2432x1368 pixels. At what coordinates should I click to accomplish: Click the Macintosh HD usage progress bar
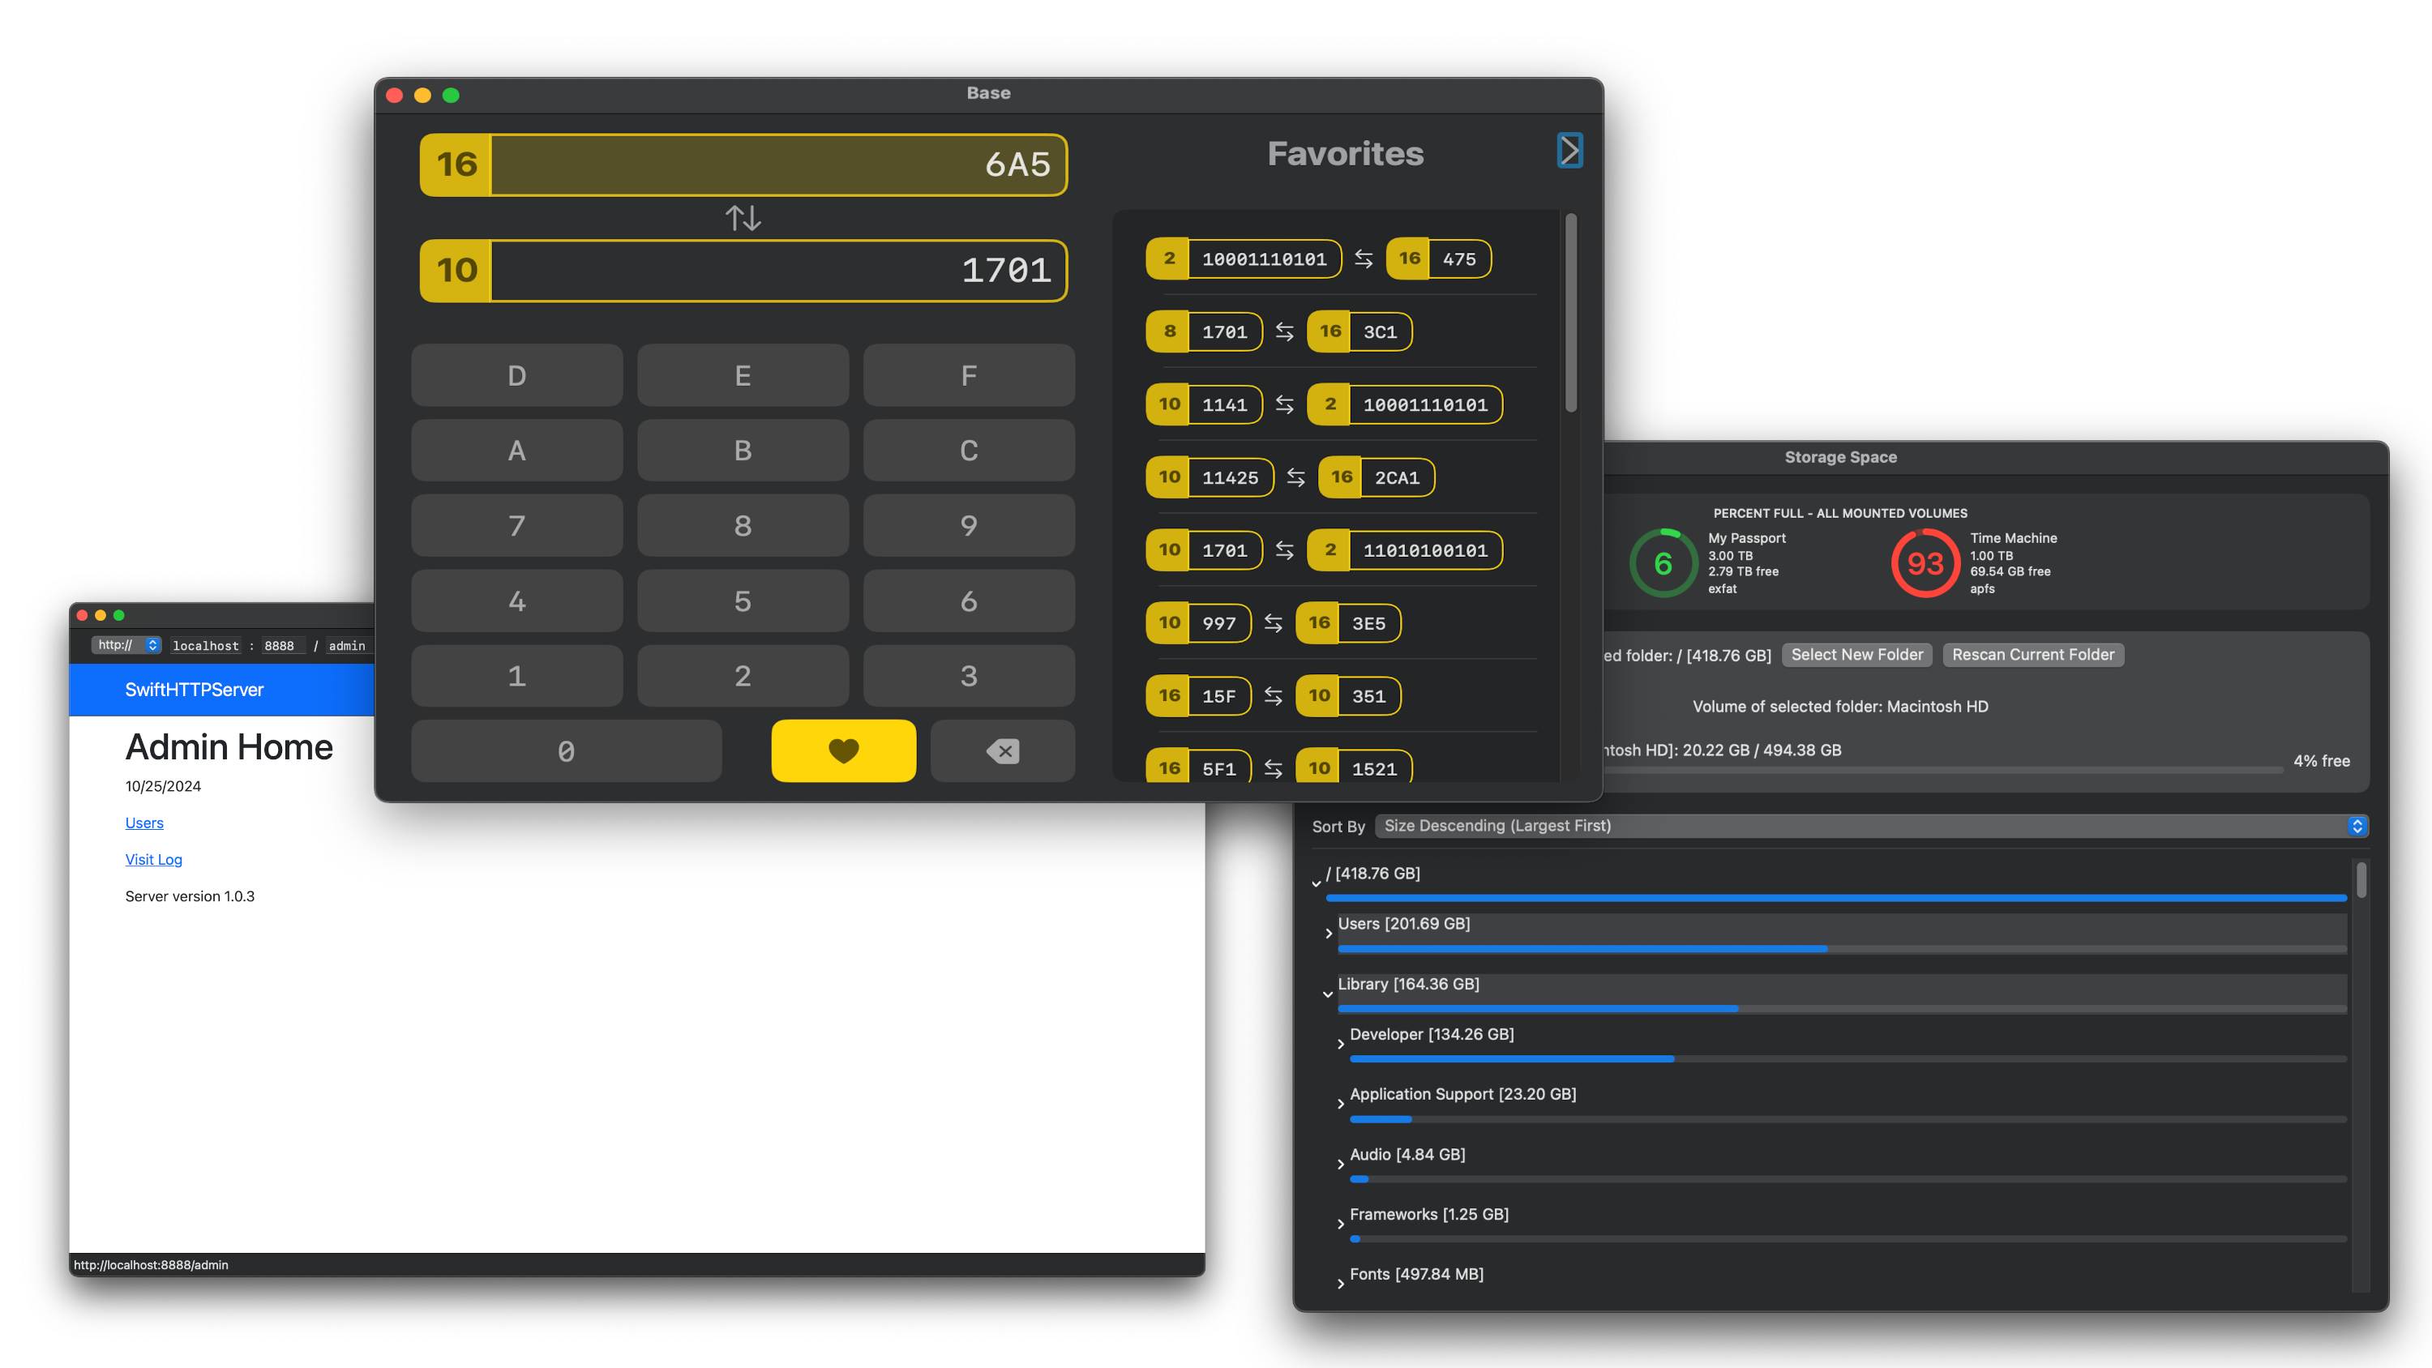(x=1945, y=771)
